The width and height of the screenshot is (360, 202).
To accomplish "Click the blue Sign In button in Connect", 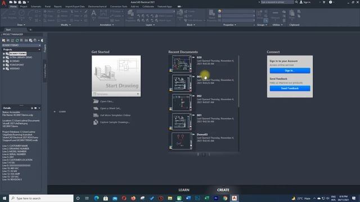I will (290, 71).
